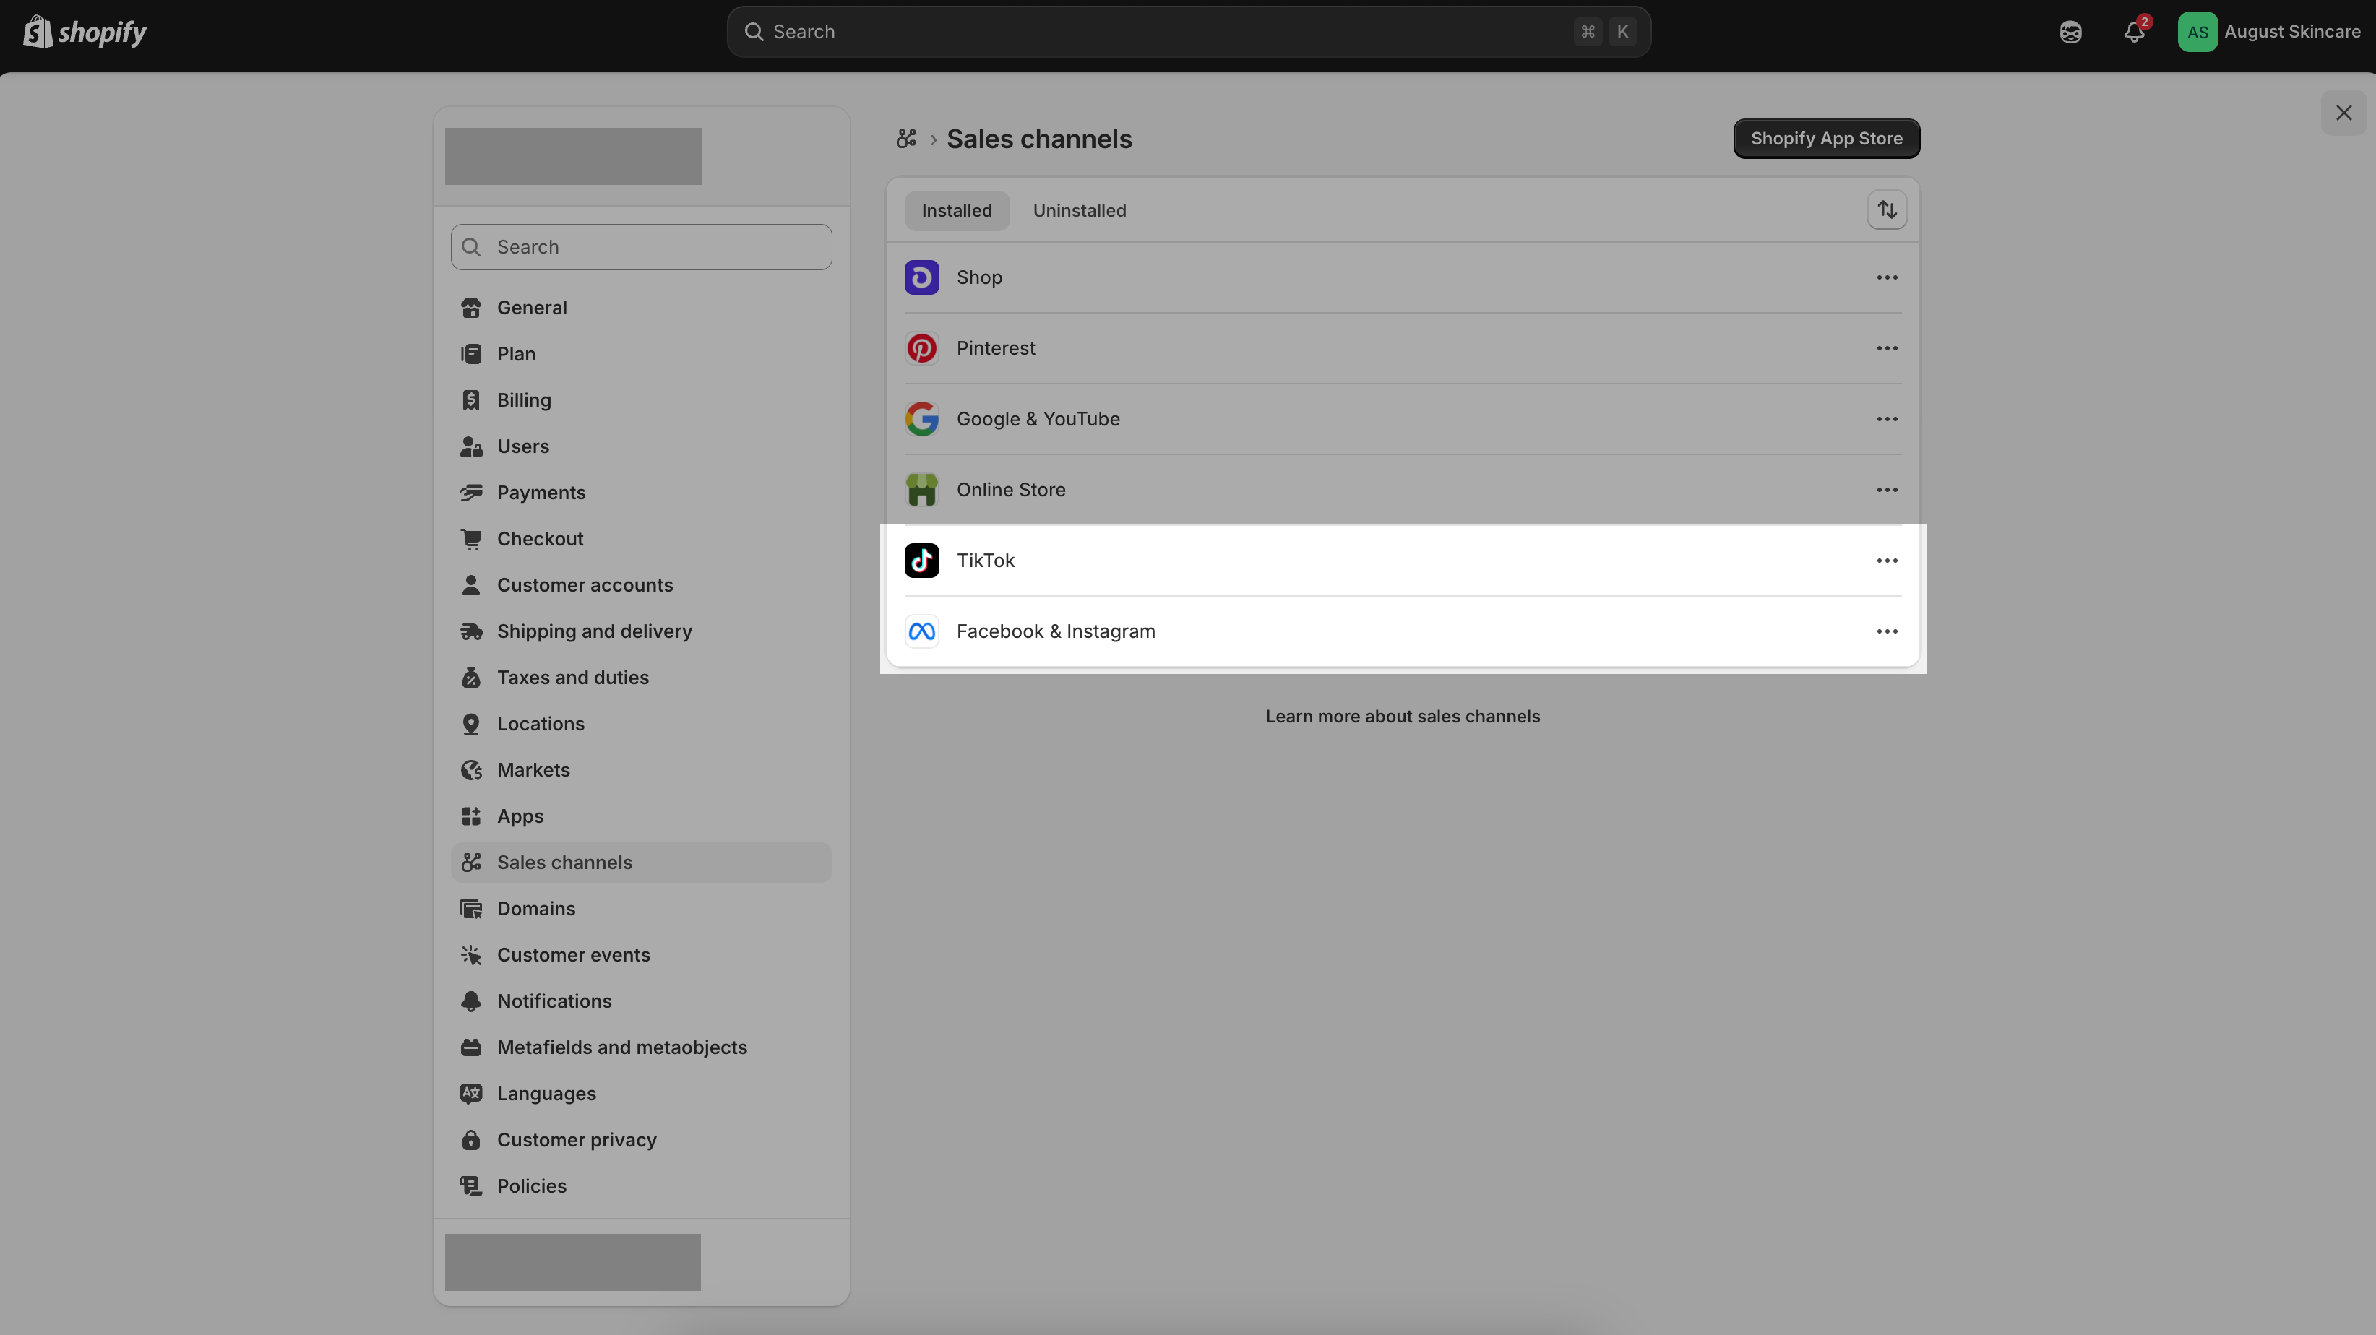Viewport: 2376px width, 1335px height.
Task: Open more actions for Pinterest
Action: [x=1888, y=348]
